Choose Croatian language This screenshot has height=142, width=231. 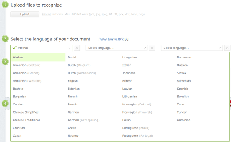[x=19, y=128]
